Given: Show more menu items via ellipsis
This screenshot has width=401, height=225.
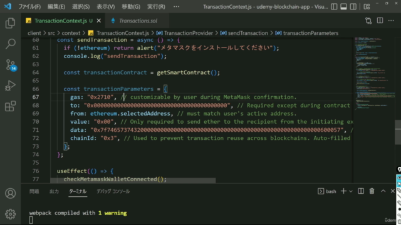Looking at the screenshot, I should point(176,7).
